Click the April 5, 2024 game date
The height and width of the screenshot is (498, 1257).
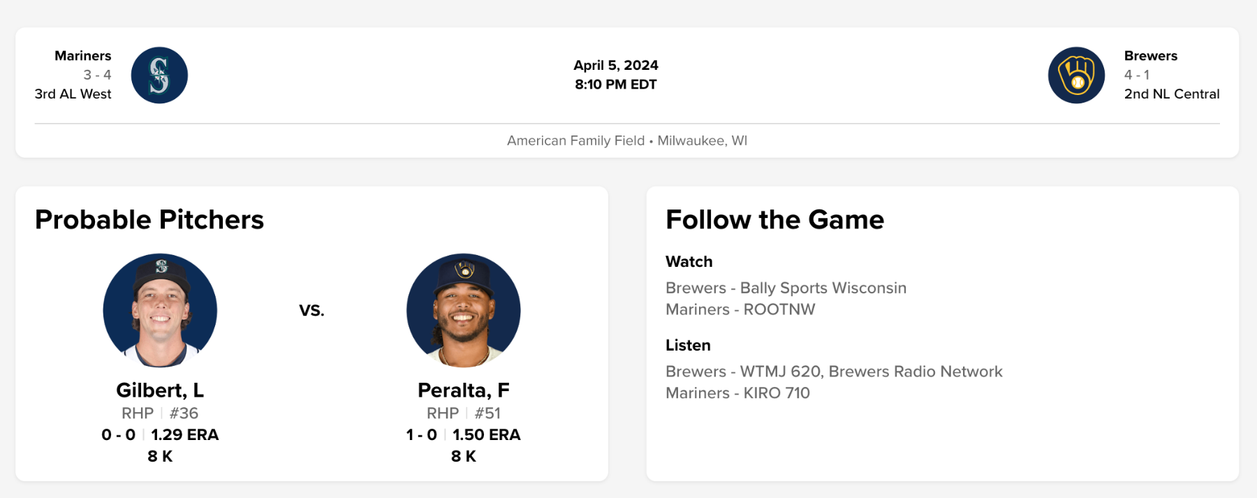click(615, 65)
